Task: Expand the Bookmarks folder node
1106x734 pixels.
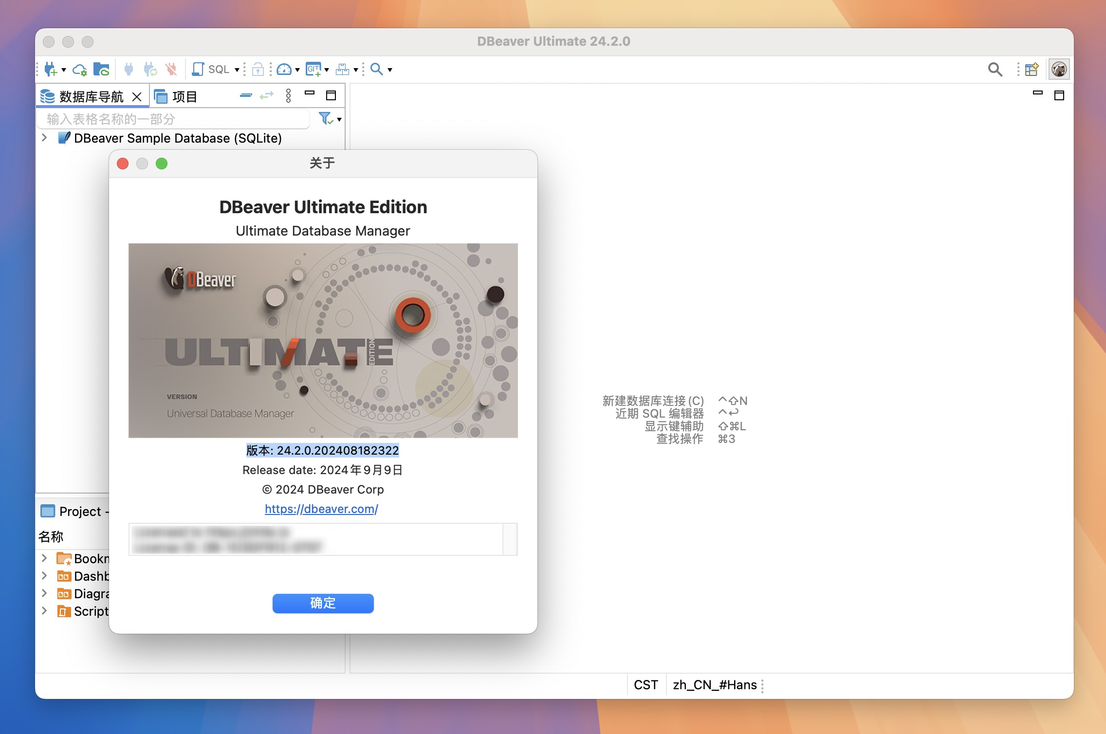Action: click(x=44, y=558)
